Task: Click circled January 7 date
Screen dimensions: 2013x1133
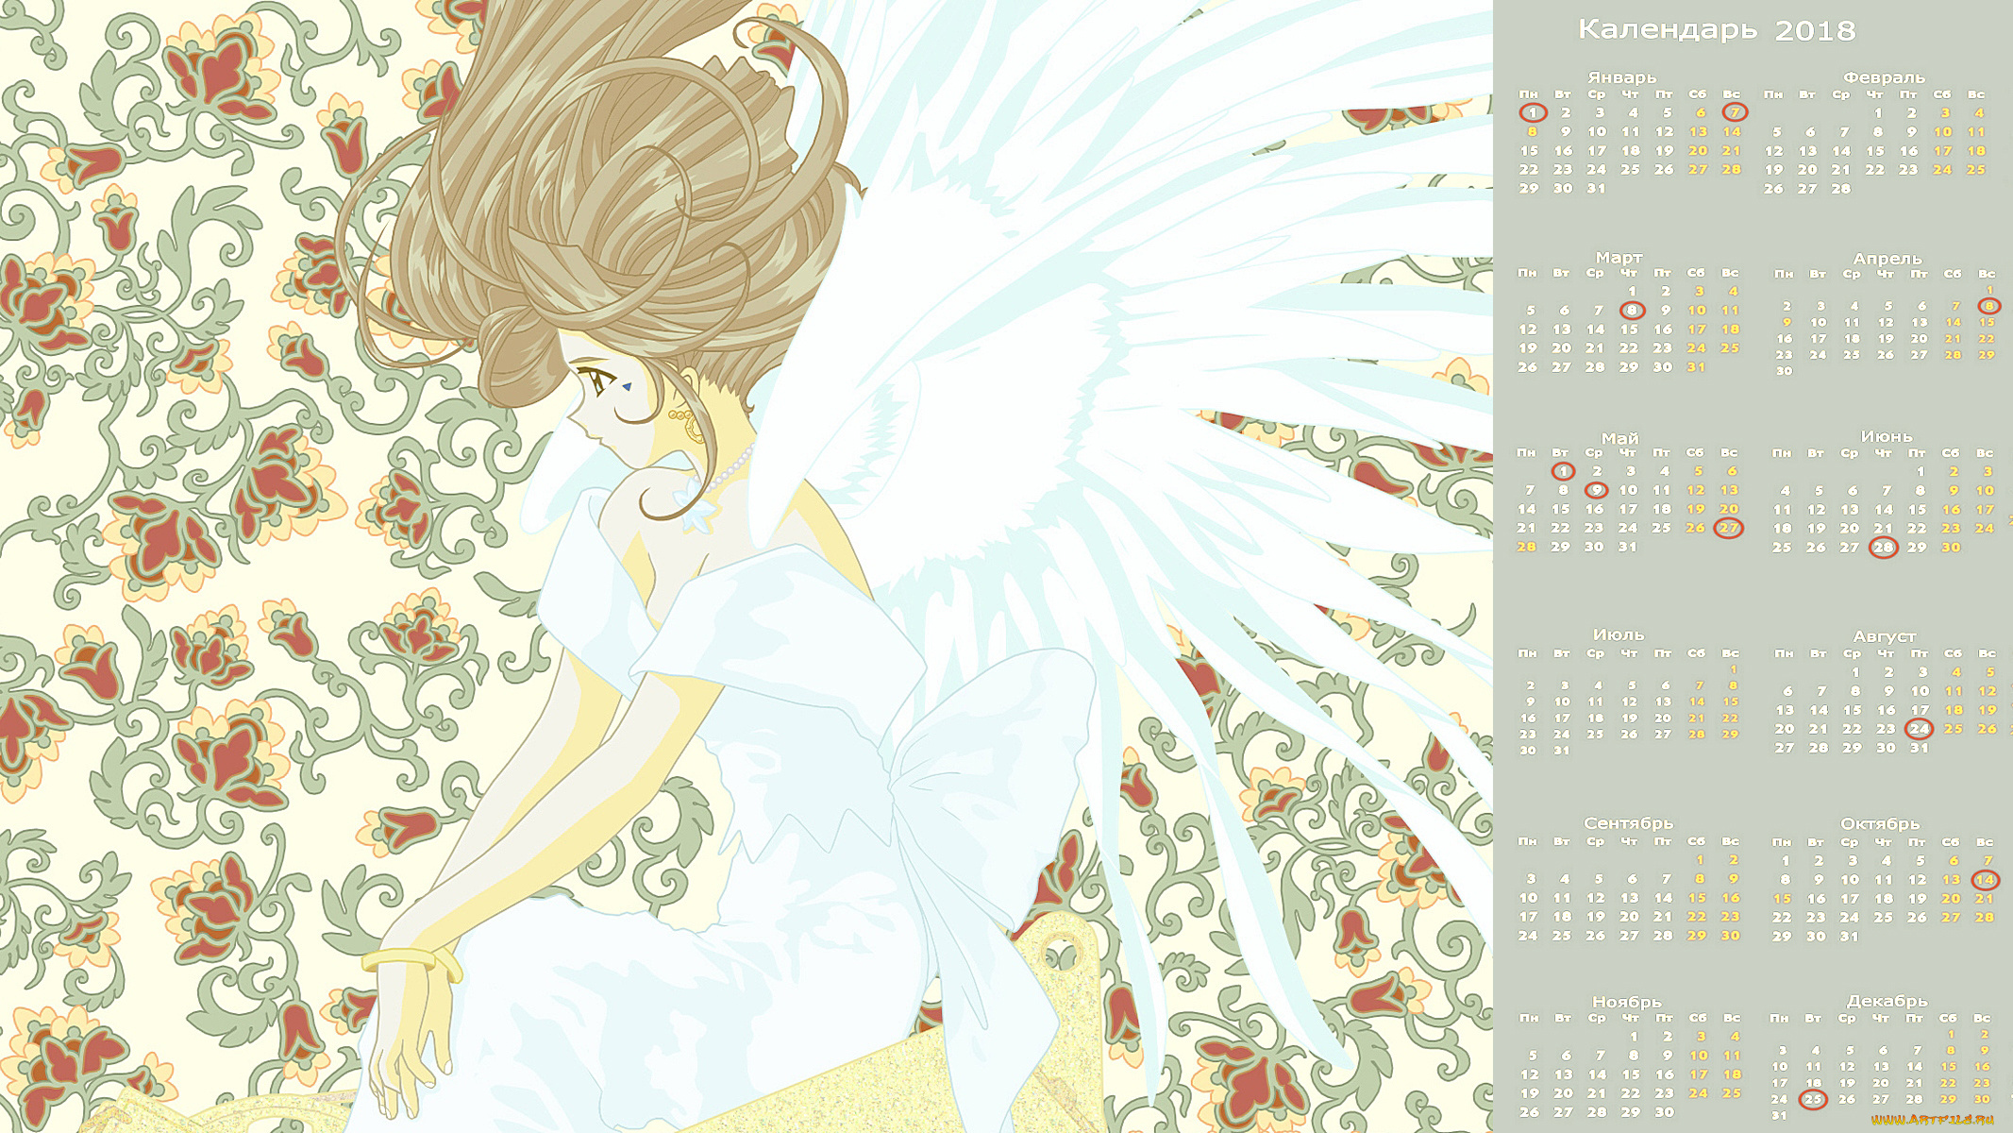Action: click(1735, 112)
